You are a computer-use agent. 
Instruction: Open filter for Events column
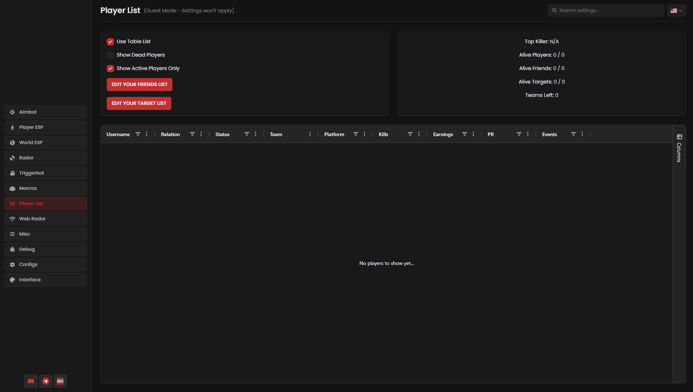pos(574,134)
